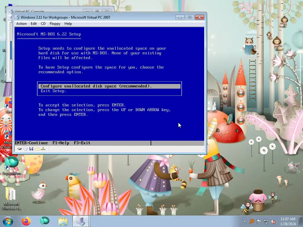Click the Microsoft MS-DOS 6.22 Setup heading
Image resolution: width=303 pixels, height=227 pixels.
coord(49,34)
